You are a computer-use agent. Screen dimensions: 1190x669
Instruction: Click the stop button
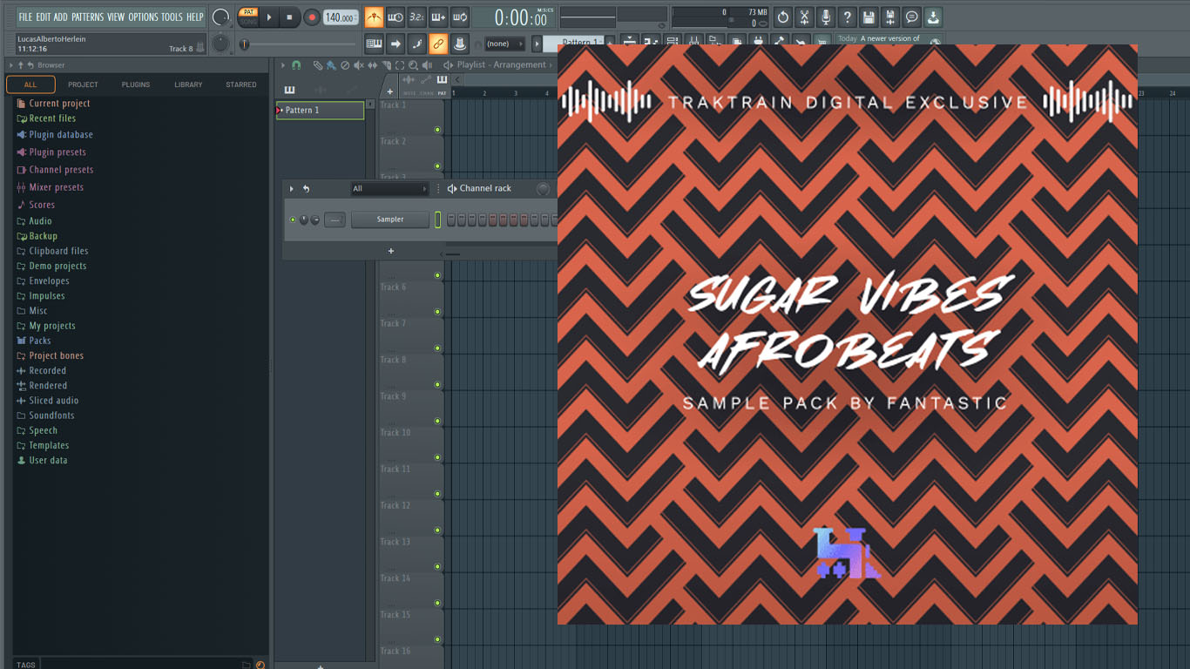pyautogui.click(x=289, y=17)
